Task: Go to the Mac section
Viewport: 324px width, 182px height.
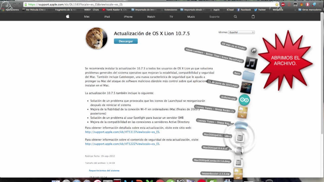Action: 87,17
